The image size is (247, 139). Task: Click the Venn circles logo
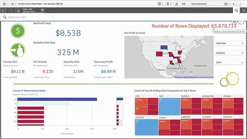pos(230,79)
